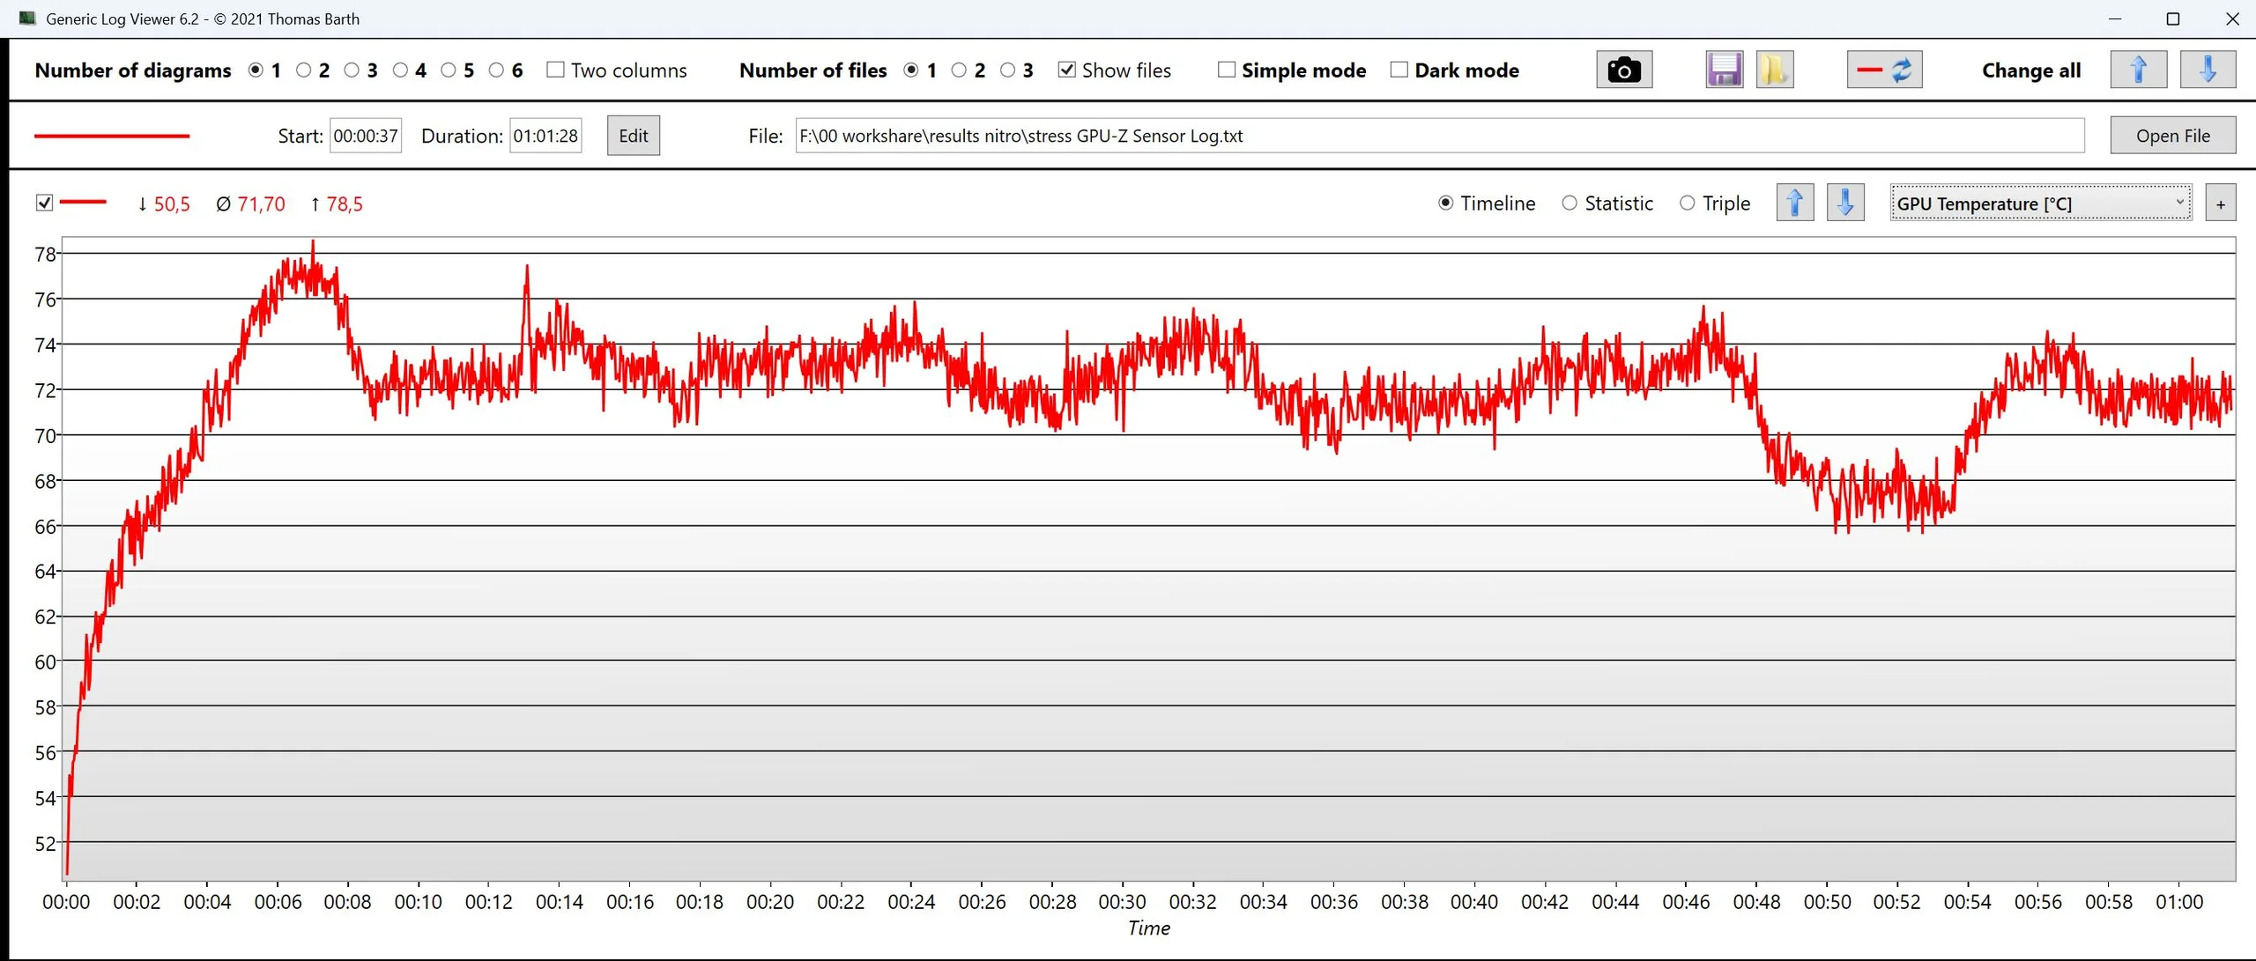Switch view to Statistic mode

[1570, 203]
